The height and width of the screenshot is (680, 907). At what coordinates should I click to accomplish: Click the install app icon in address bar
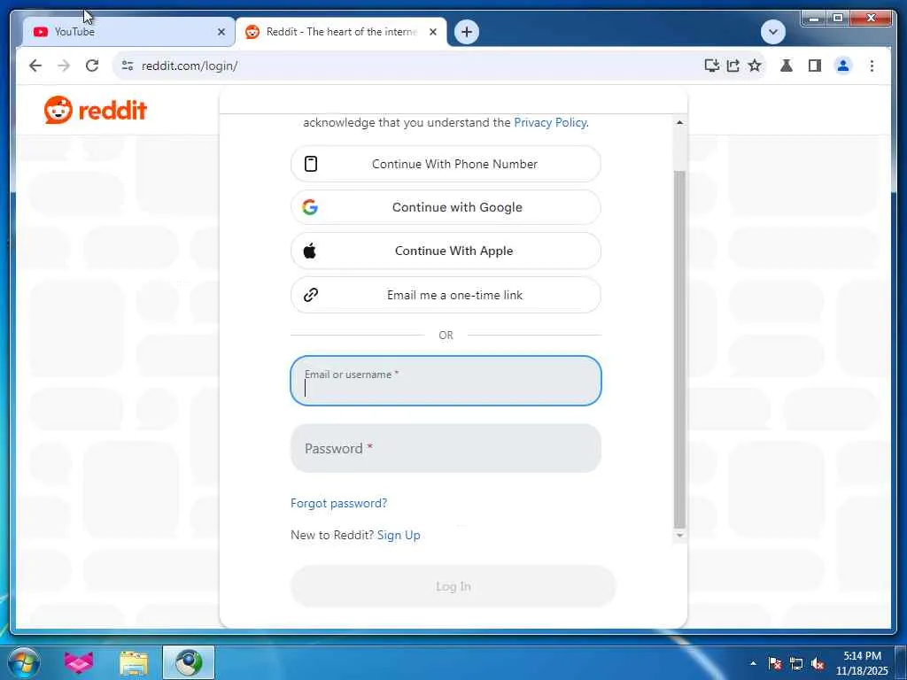(x=712, y=66)
